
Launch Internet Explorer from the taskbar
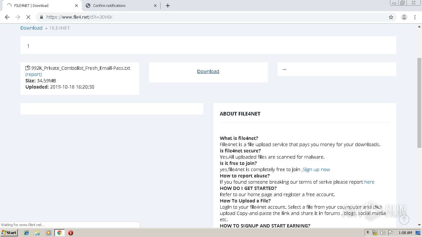[26, 233]
